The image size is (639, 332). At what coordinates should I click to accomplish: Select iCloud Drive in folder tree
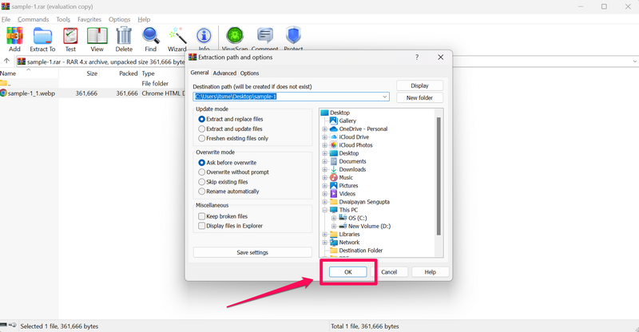tap(354, 137)
